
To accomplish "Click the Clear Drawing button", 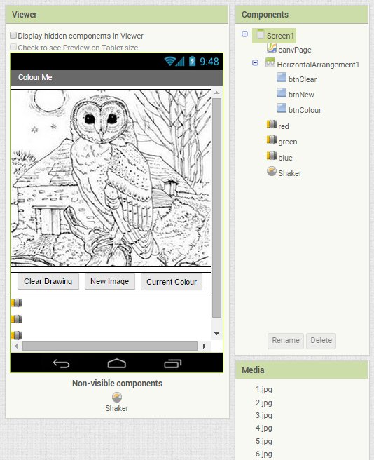I will [48, 282].
